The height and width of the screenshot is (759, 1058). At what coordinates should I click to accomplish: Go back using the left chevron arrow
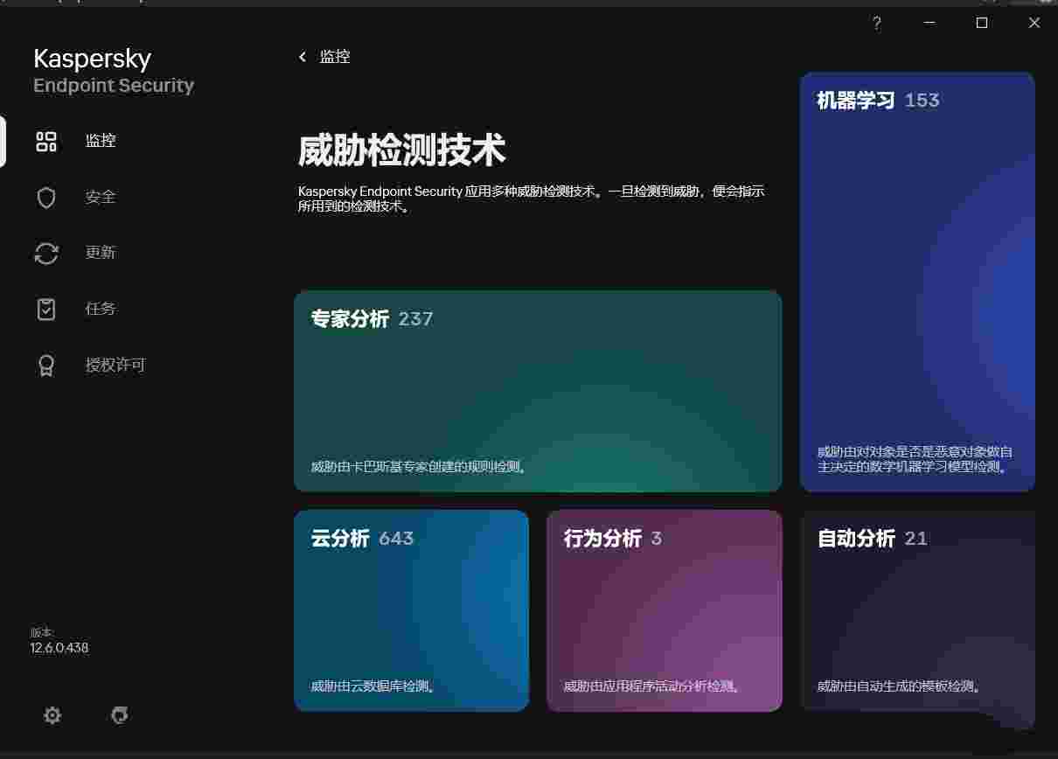point(303,57)
